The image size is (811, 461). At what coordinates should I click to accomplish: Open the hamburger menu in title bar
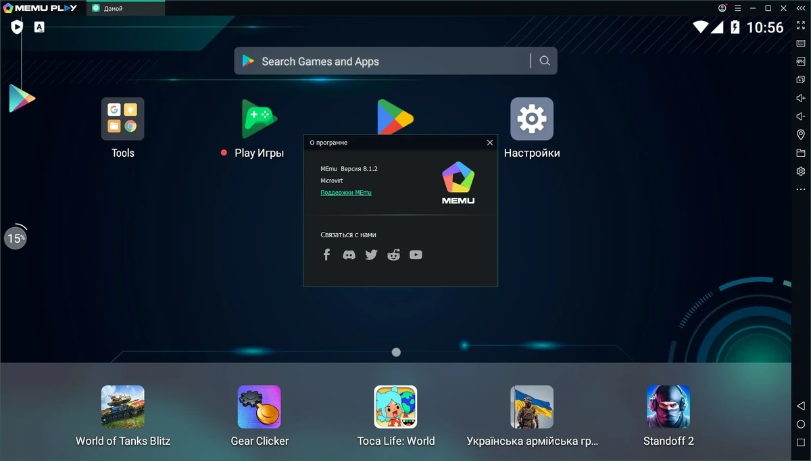[738, 8]
